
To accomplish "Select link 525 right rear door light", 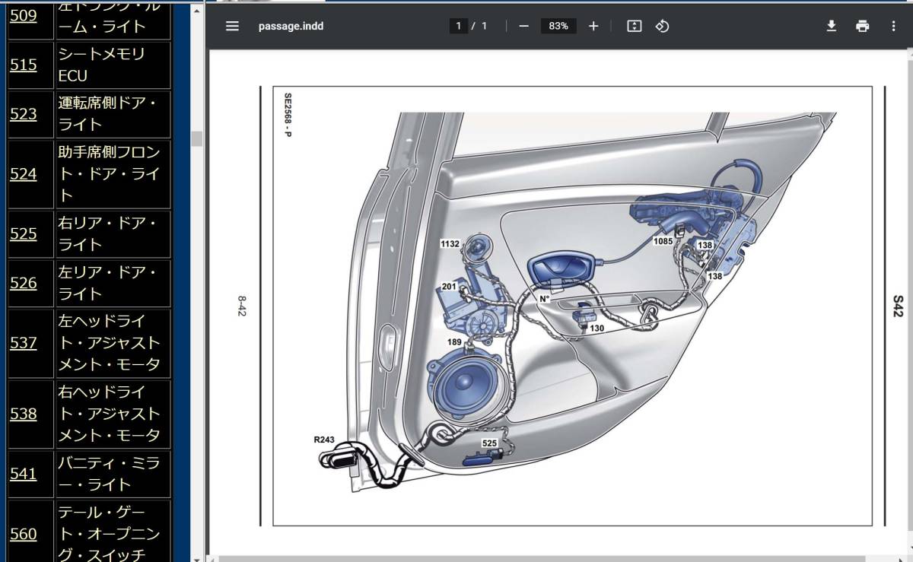I will pyautogui.click(x=23, y=234).
